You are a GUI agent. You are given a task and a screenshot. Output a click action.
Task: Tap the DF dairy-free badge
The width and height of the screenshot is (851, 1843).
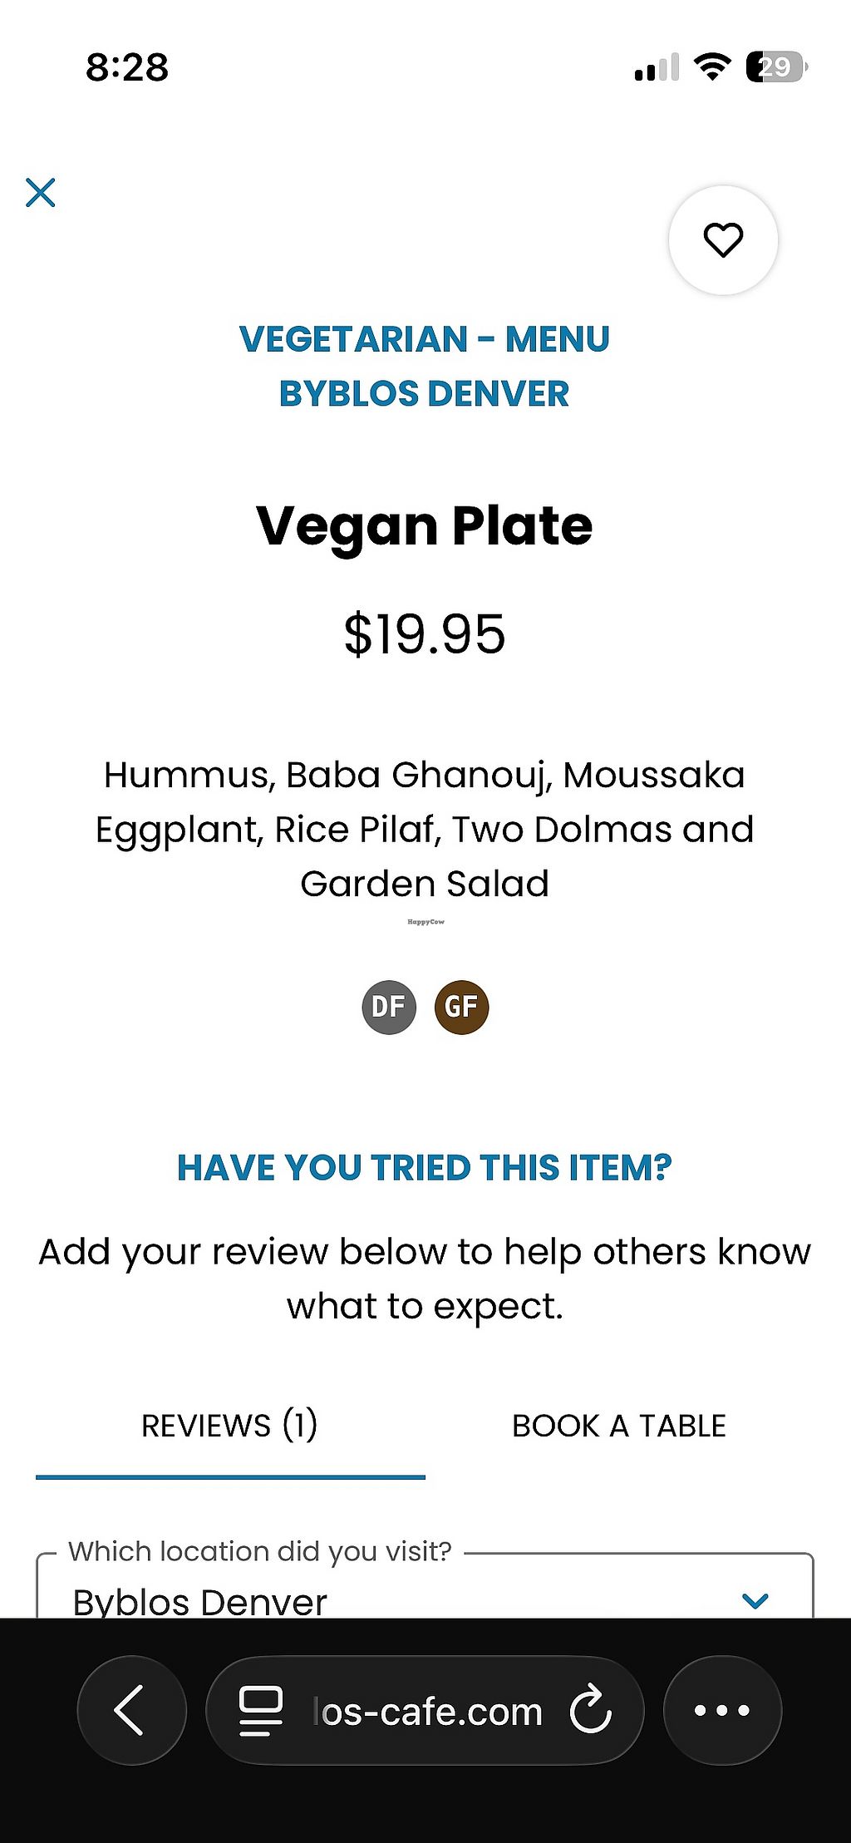tap(389, 1007)
